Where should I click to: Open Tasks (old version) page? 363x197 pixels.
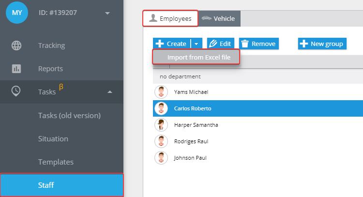(69, 115)
